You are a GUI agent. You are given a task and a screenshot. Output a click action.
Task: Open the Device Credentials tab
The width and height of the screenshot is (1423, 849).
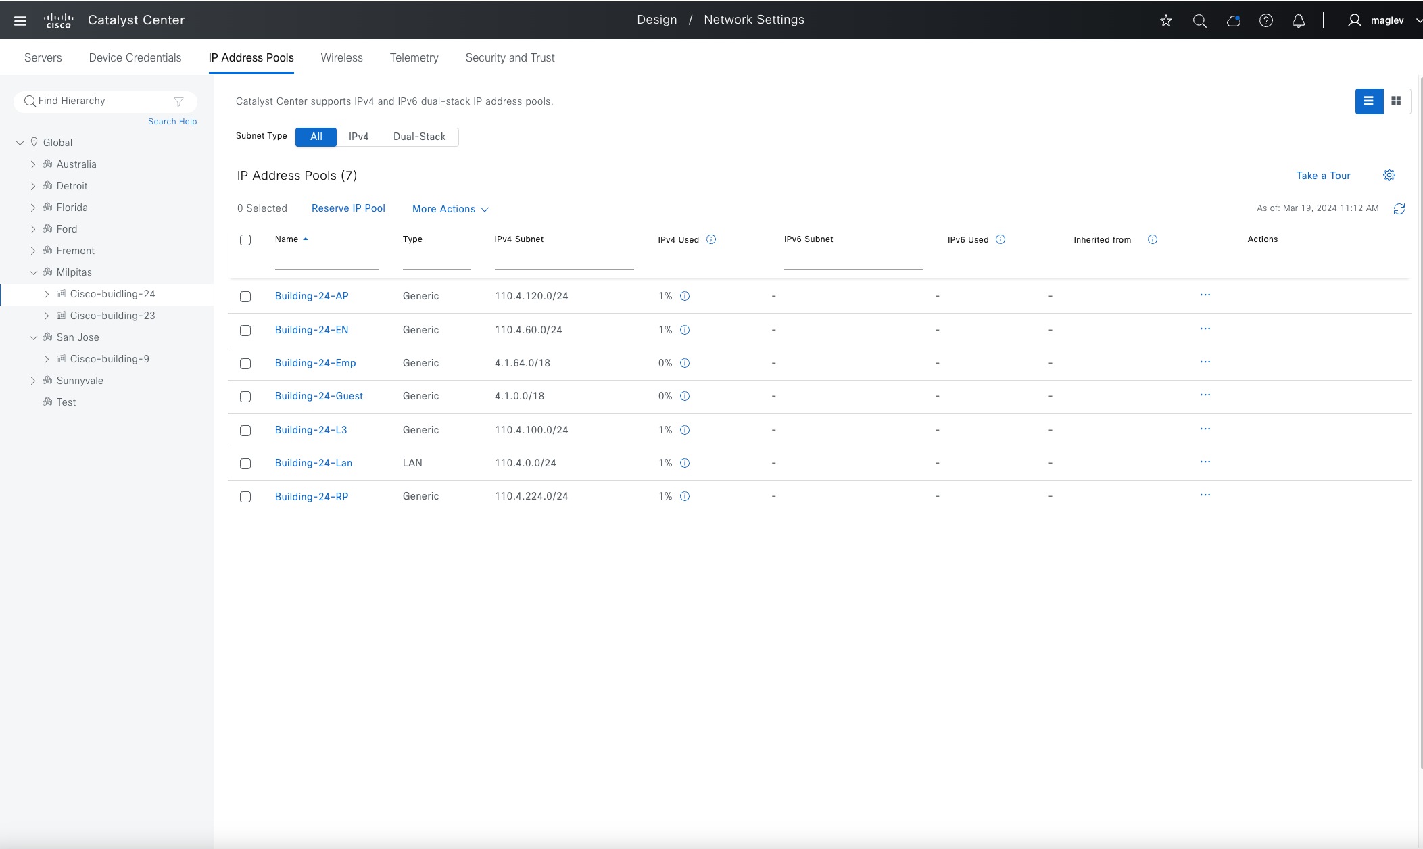point(135,58)
